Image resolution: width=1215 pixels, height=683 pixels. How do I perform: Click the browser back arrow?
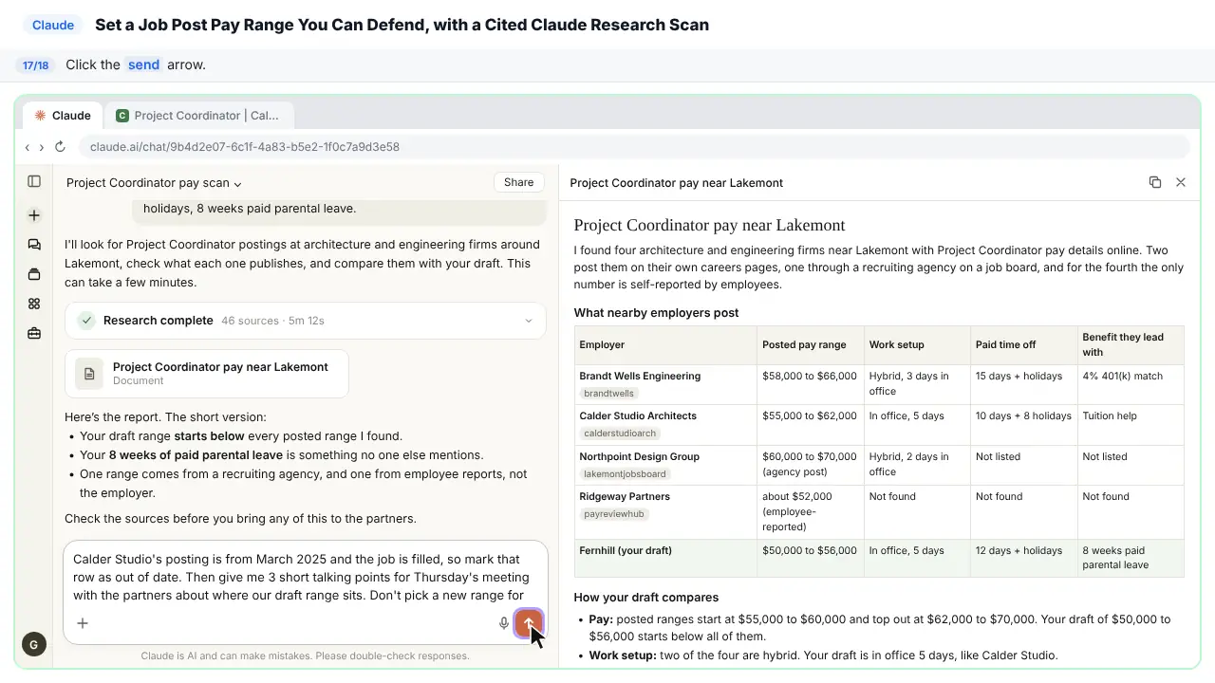click(28, 147)
